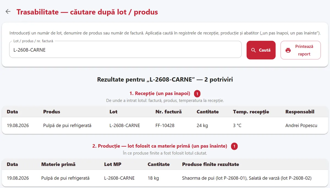Click the '2. Producție' section heading
Screen dimensions: 330x188
click(x=160, y=146)
